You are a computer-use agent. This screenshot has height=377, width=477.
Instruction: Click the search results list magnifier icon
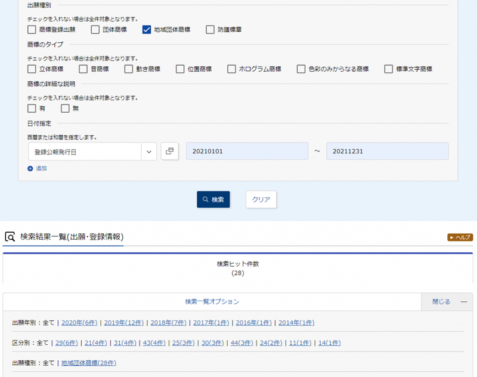10,237
